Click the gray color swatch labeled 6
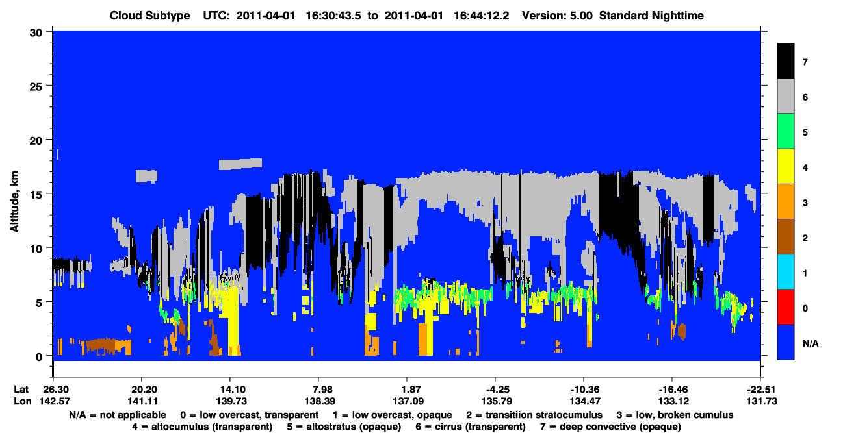Viewport: 845px width, 433px height. click(786, 97)
